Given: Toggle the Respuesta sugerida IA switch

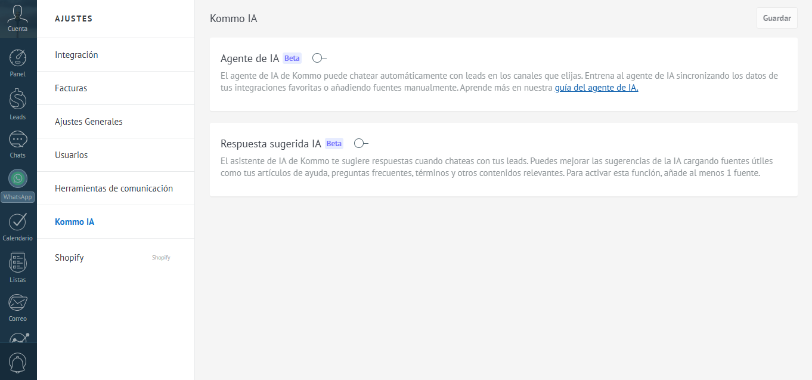Looking at the screenshot, I should (361, 143).
